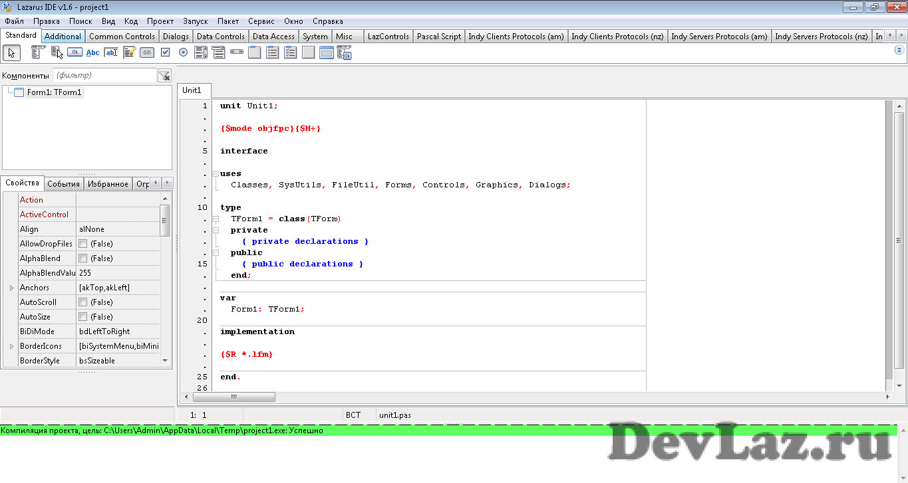
Task: Clear the component filter with funnel icon
Action: coord(164,76)
